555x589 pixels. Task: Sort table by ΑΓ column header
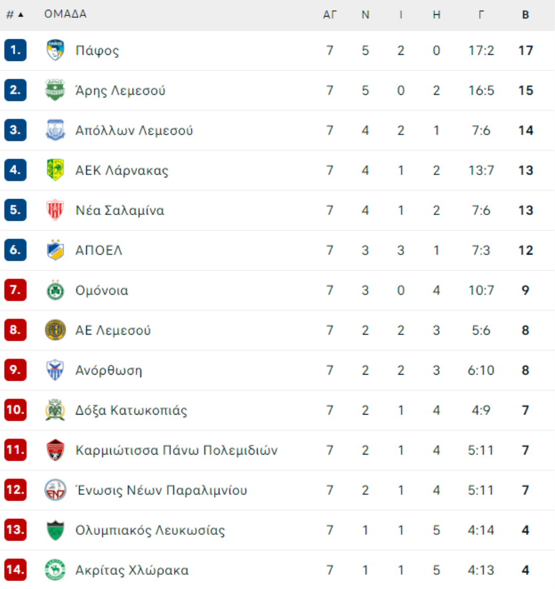click(x=330, y=15)
